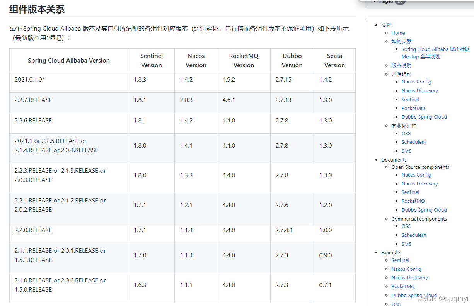474x306 pixels.
Task: Open the 版本说明 link
Action: (401, 66)
